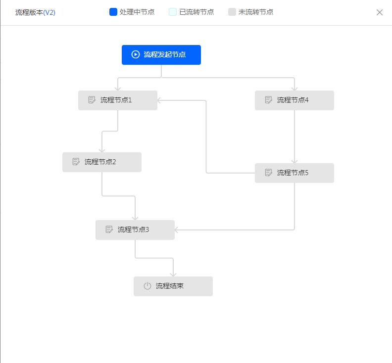Click the gray 未流转节点 legend swatch
This screenshot has height=363, width=392.
coord(232,12)
